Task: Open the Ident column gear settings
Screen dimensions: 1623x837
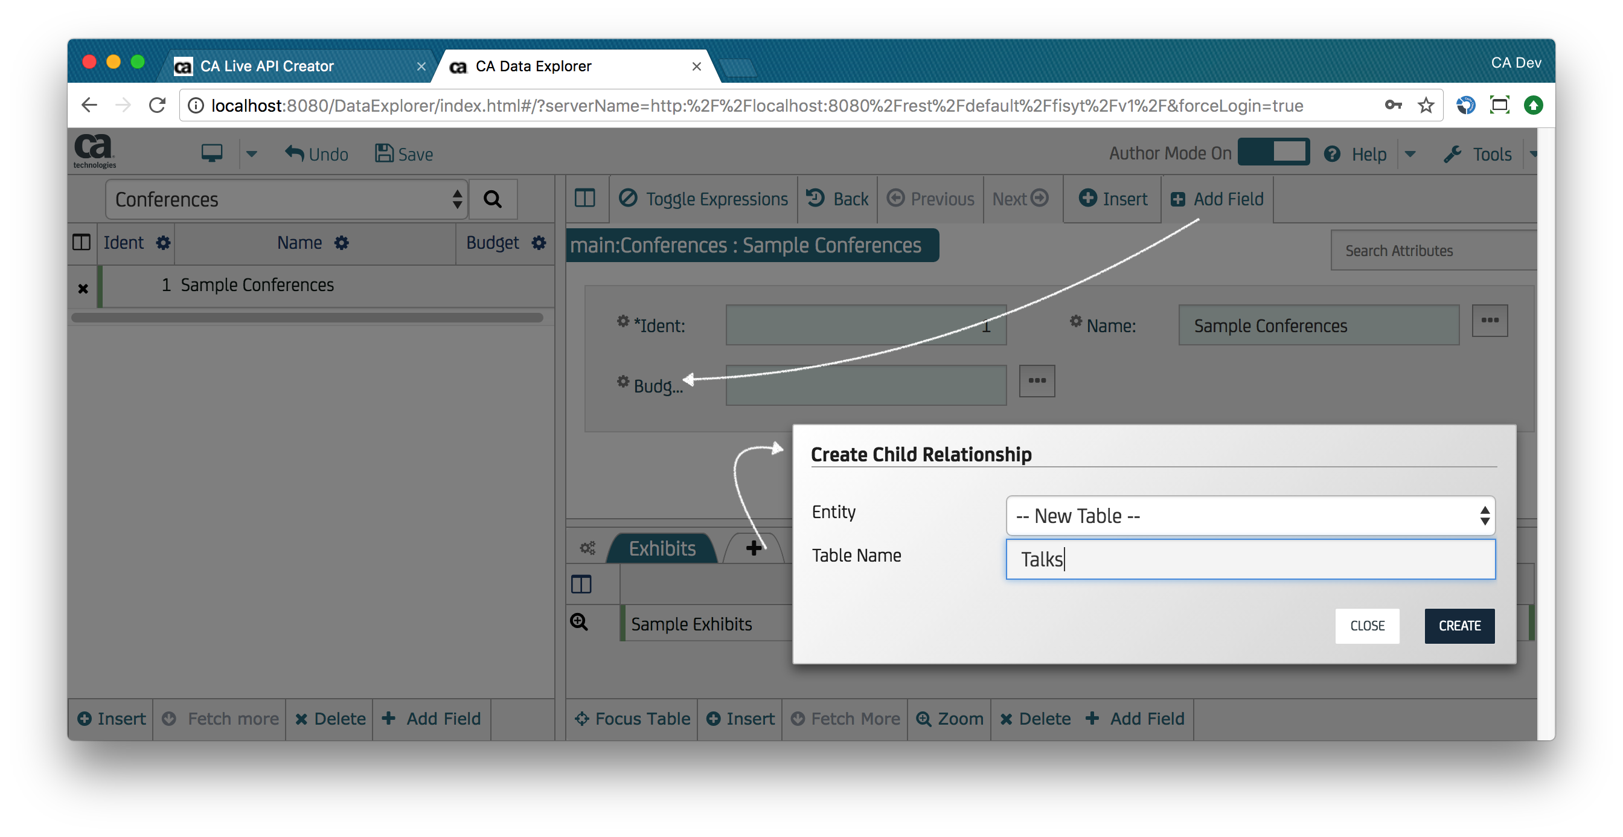Action: point(163,243)
